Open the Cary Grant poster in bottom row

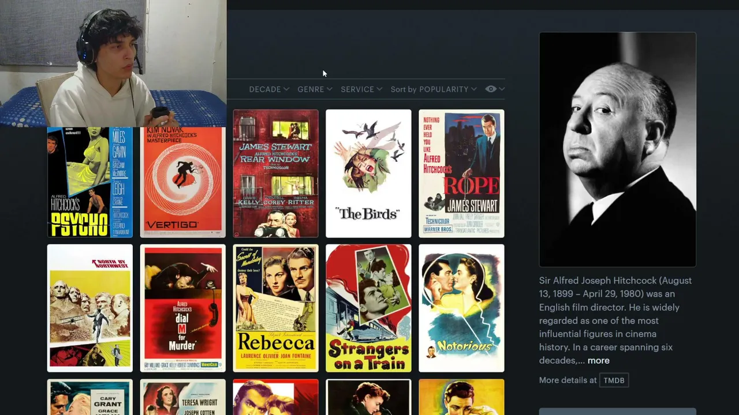89,397
